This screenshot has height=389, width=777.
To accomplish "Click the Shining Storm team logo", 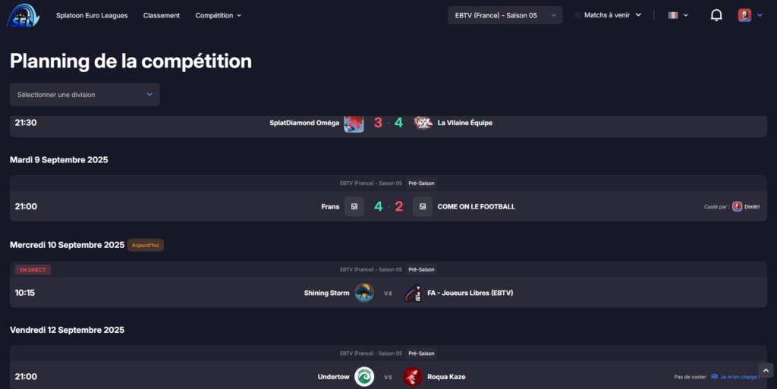I will click(x=364, y=293).
